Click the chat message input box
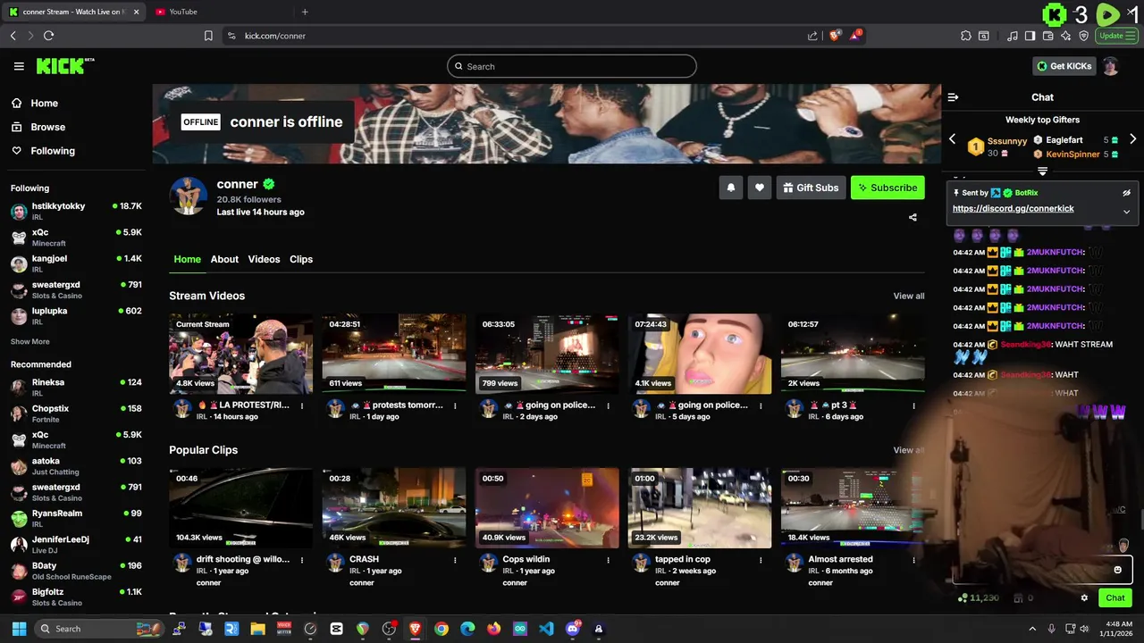 click(x=1042, y=570)
